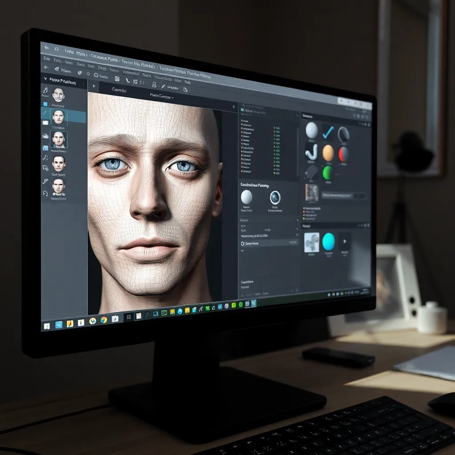
Task: Select the radio button in the lower properties panel
Action: point(242,243)
